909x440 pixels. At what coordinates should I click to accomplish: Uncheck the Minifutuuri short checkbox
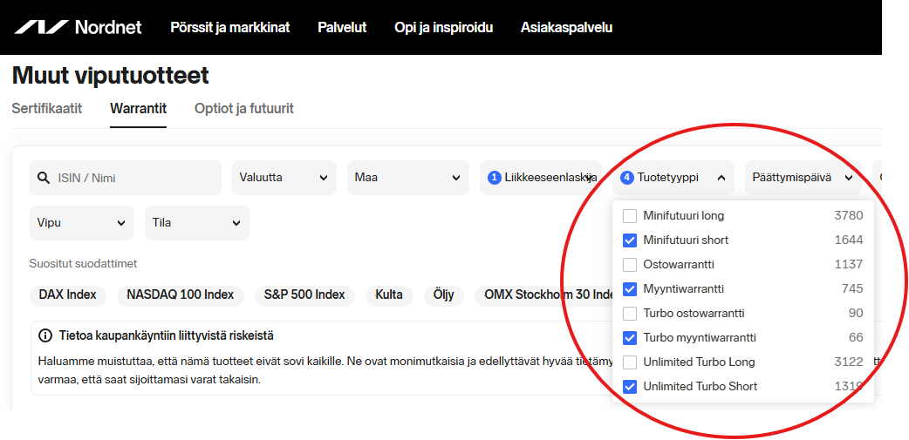(630, 240)
